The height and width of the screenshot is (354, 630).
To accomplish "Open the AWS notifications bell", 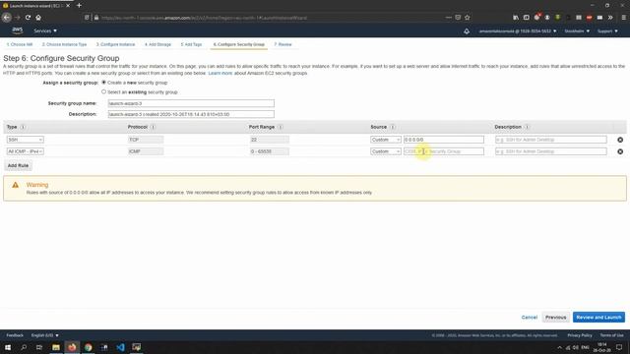I will pos(467,30).
